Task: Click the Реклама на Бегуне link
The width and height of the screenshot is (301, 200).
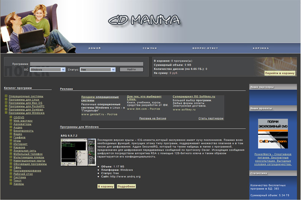Action: (153, 118)
